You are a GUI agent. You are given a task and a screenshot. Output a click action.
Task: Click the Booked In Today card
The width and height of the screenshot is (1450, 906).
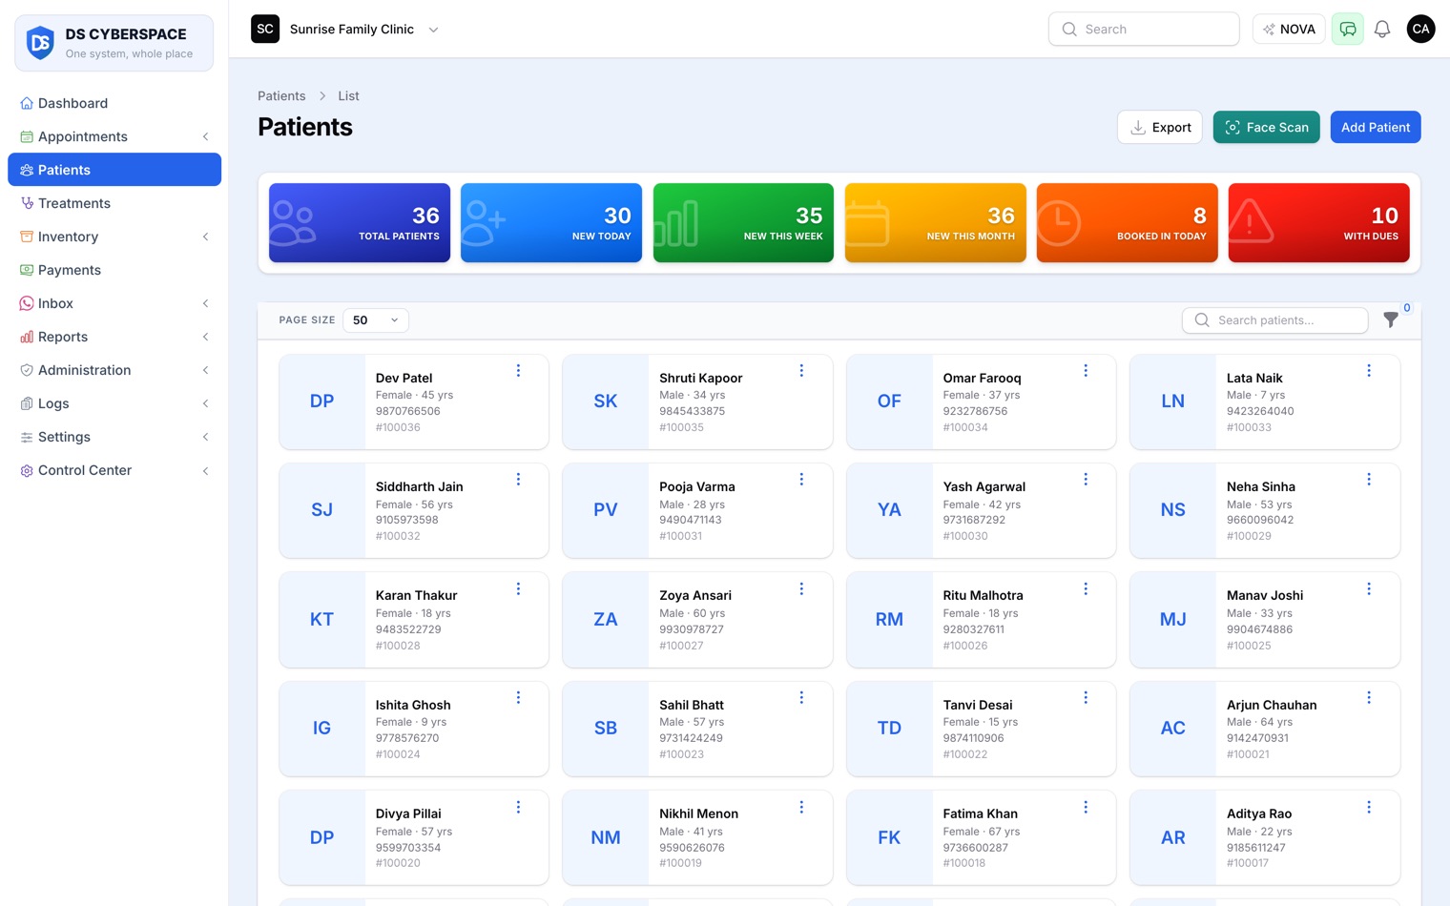point(1127,222)
